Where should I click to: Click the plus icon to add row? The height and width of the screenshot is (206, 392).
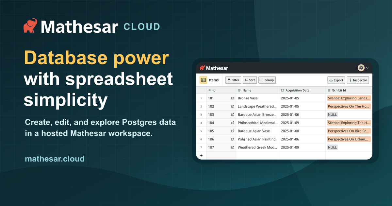201,156
